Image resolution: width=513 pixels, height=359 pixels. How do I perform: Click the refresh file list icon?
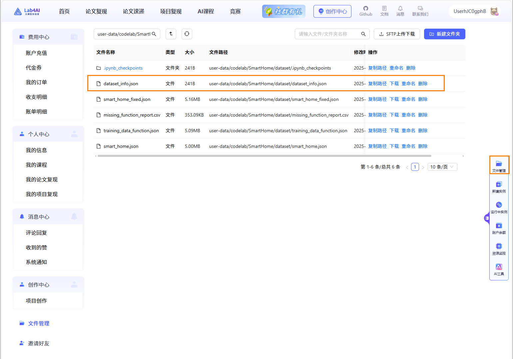[x=187, y=34]
